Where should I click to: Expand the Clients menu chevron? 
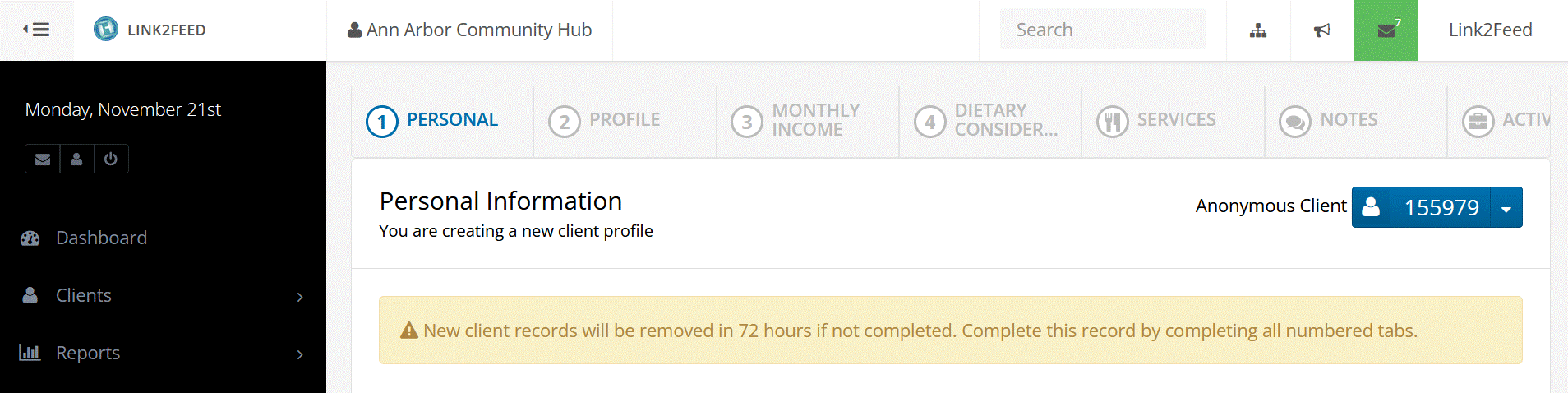tap(300, 297)
